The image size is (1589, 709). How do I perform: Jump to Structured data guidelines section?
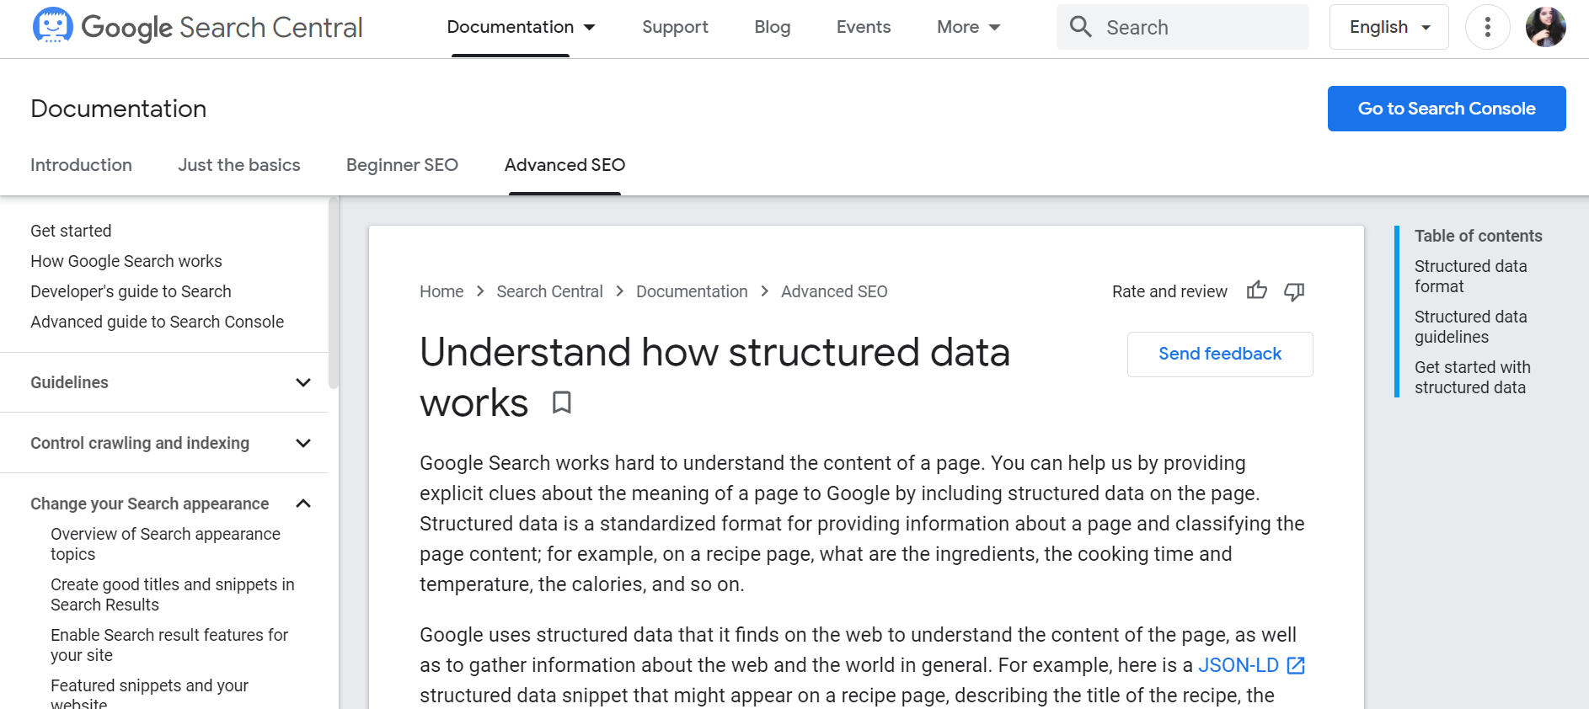[x=1470, y=327]
